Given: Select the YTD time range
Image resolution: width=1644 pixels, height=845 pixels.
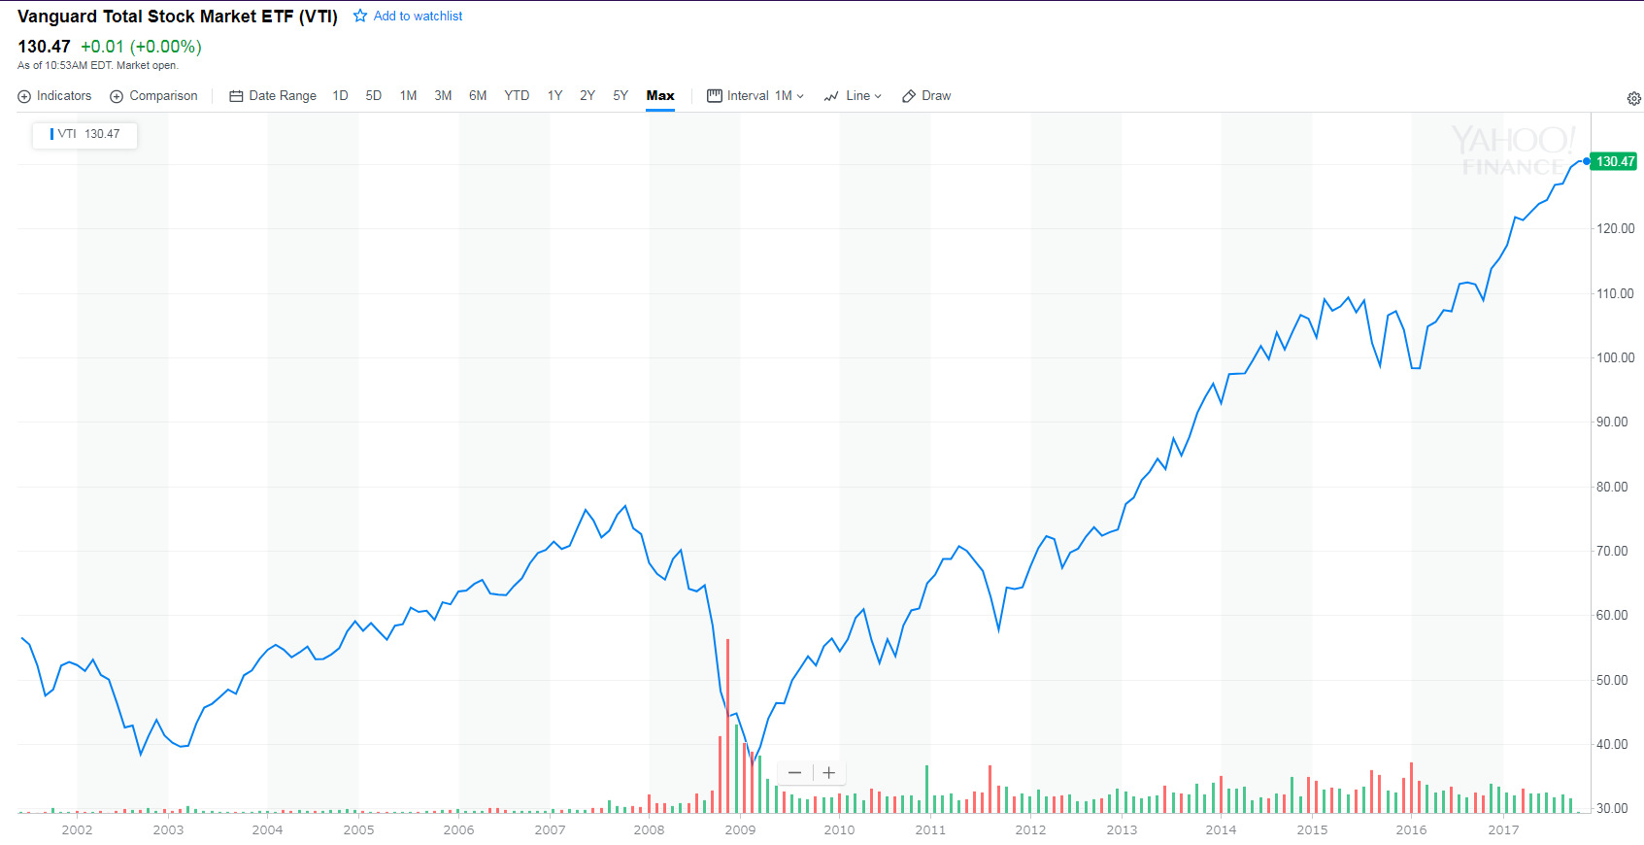Looking at the screenshot, I should (517, 96).
